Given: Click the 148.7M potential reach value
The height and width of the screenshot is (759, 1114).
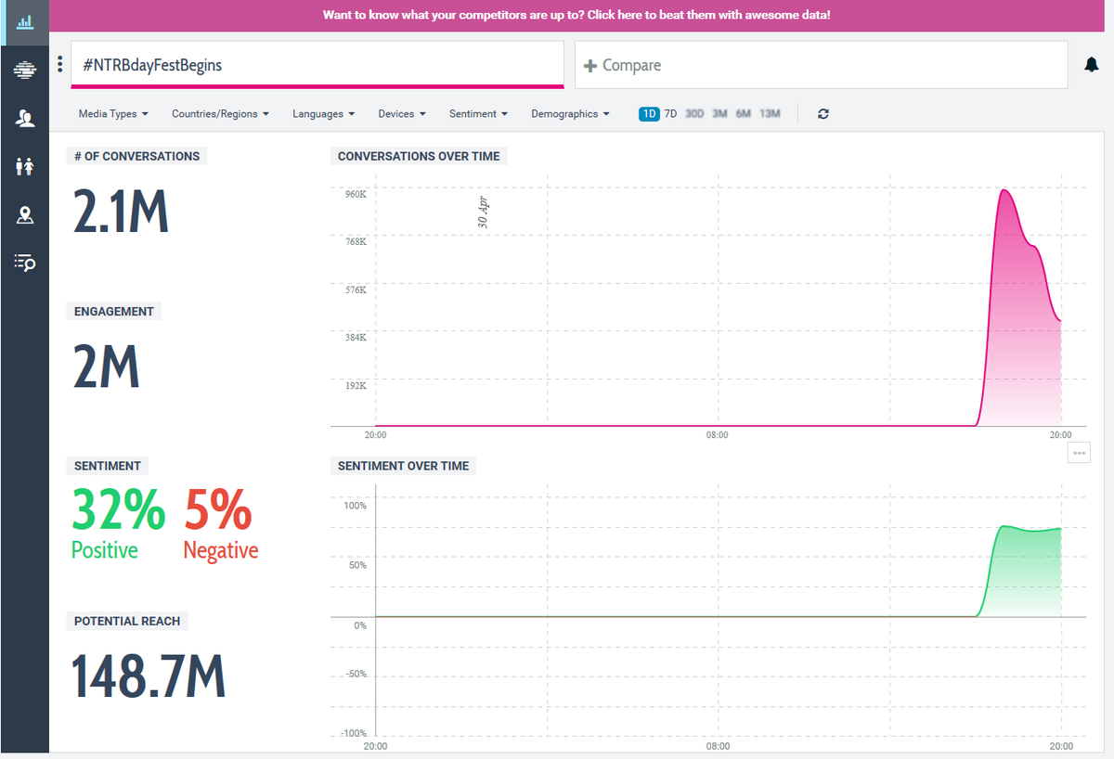Looking at the screenshot, I should click(149, 676).
